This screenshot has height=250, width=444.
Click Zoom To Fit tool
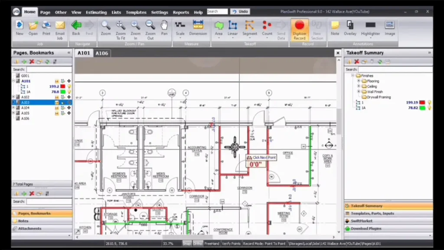coord(121,30)
